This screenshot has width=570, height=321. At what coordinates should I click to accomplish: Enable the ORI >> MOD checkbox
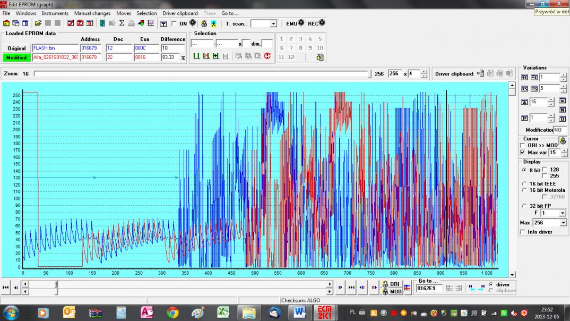522,146
